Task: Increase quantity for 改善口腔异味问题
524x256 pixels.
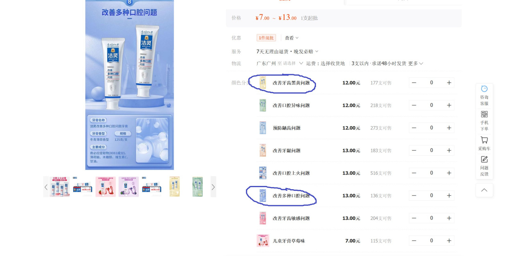Action: 449,105
